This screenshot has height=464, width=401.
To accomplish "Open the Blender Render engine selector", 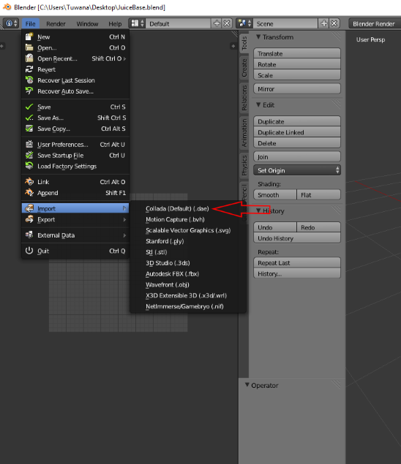I will click(375, 23).
